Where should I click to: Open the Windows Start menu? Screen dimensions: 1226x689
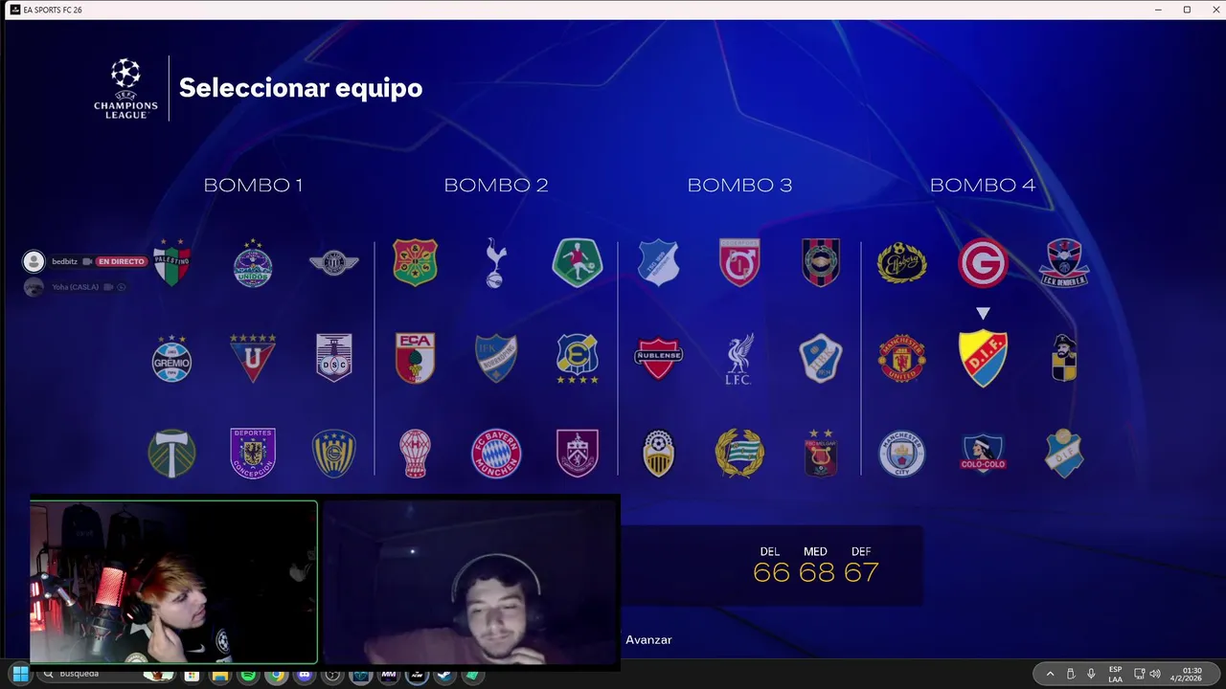point(19,675)
